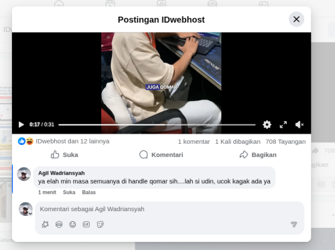335x250 pixels.
Task: Expand video to fullscreen
Action: point(283,124)
